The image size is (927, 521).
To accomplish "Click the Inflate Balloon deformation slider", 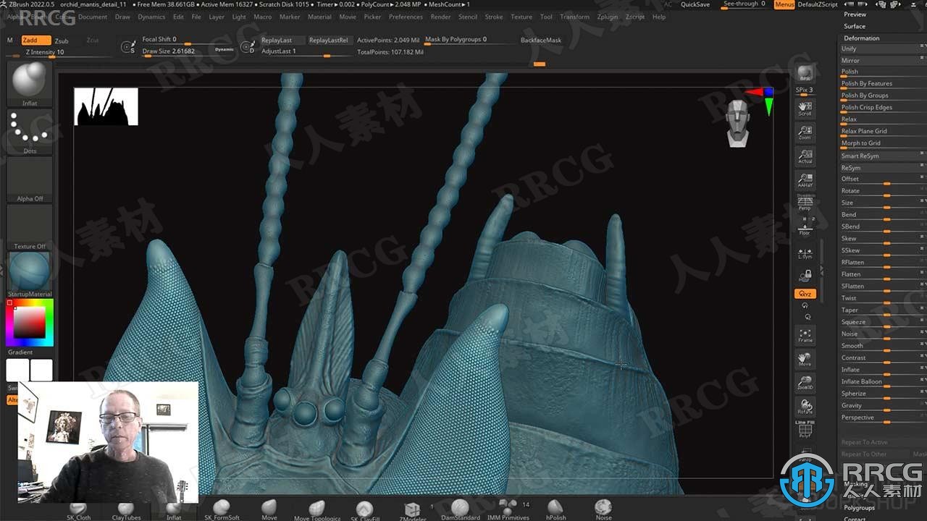I will (882, 381).
